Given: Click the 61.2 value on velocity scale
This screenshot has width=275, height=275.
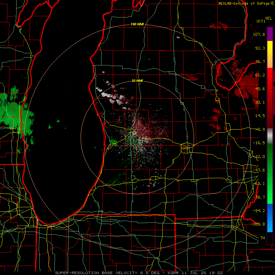Looking at the screenshot, I should tap(260, 75).
